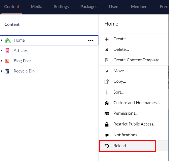Expand the Home tree node arrow
Viewport: 169px width, 161px height.
click(x=2, y=40)
